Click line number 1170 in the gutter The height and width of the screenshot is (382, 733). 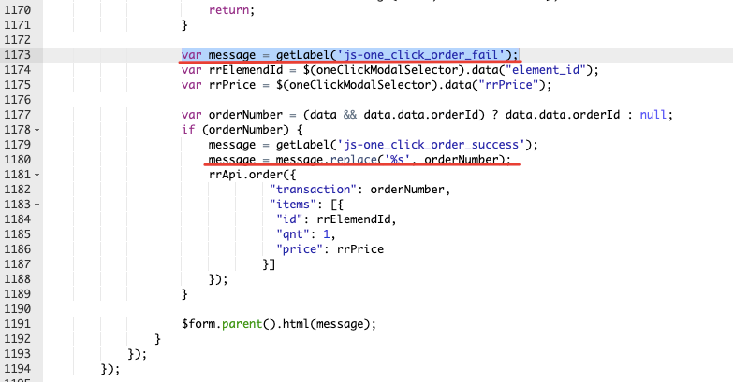[x=17, y=9]
